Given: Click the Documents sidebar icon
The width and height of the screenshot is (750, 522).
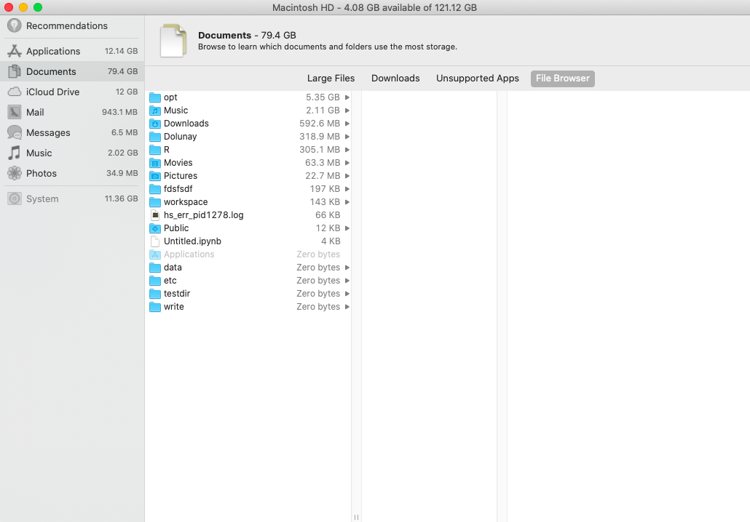Looking at the screenshot, I should [x=15, y=71].
